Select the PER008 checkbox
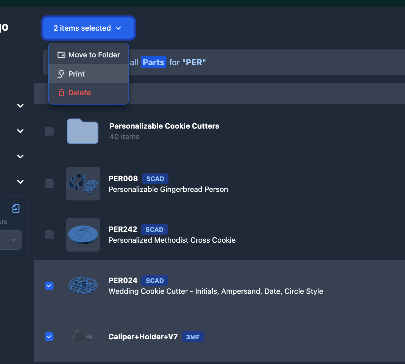 pyautogui.click(x=49, y=184)
